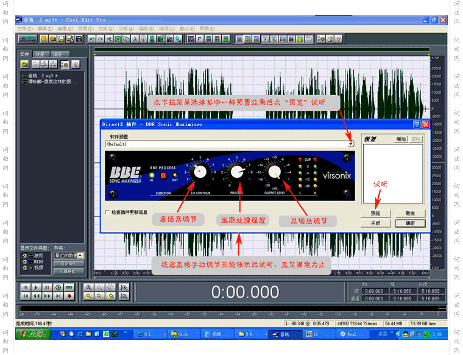Click the help question mark toolbar icon

coord(339,39)
